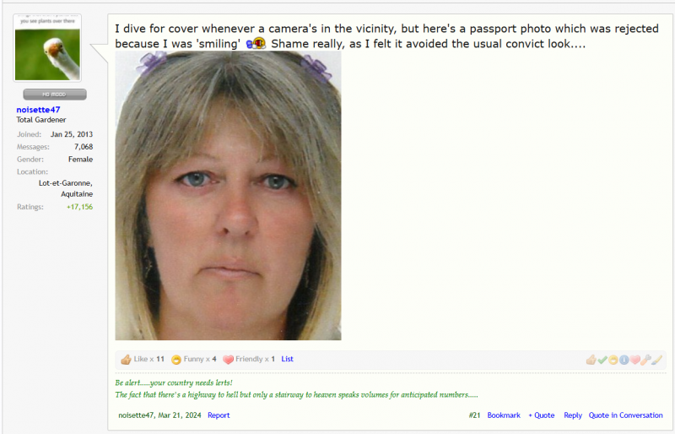Add the post with + Quote
Image resolution: width=675 pixels, height=434 pixels.
click(x=542, y=415)
